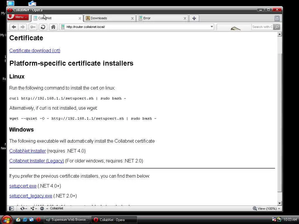The image size is (299, 224).
Task: Click the mail desktop icon at the top
Action: coord(32,3)
